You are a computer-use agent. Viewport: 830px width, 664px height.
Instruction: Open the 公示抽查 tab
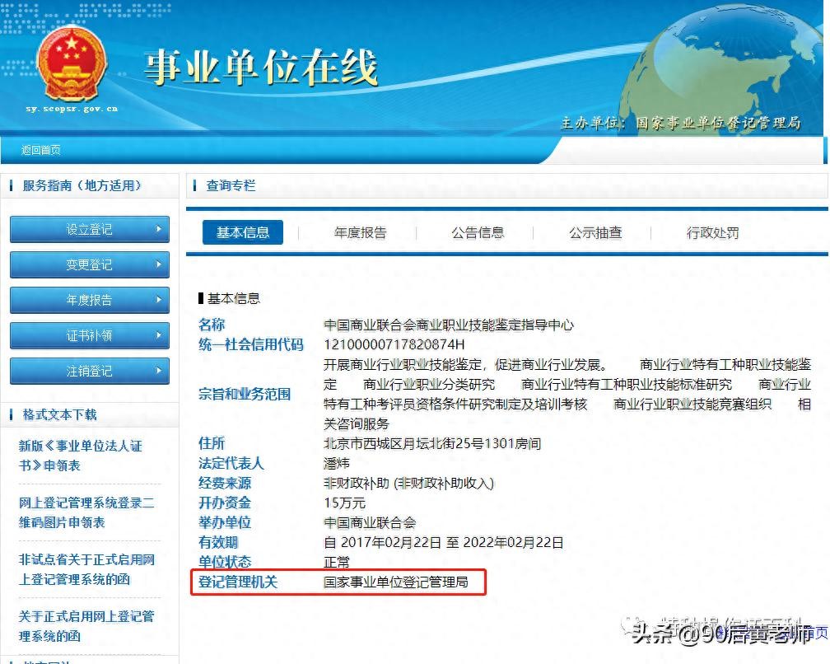595,233
